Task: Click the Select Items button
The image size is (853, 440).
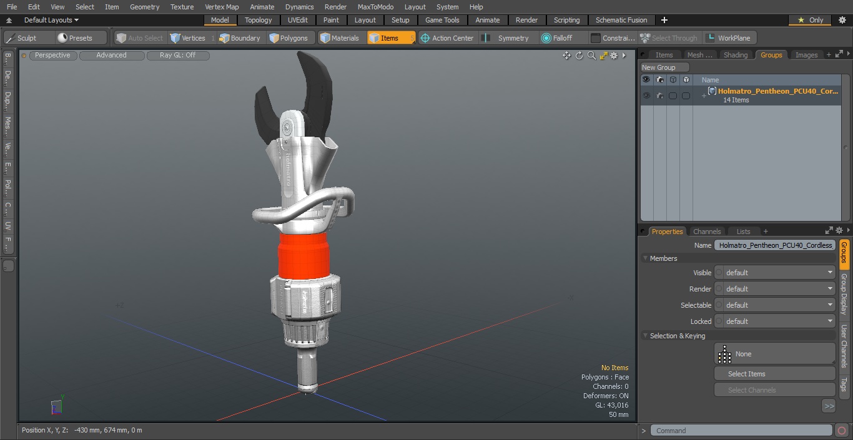Action: click(774, 374)
